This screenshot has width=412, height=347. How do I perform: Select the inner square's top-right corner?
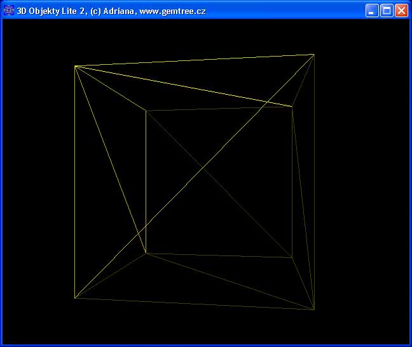(292, 106)
